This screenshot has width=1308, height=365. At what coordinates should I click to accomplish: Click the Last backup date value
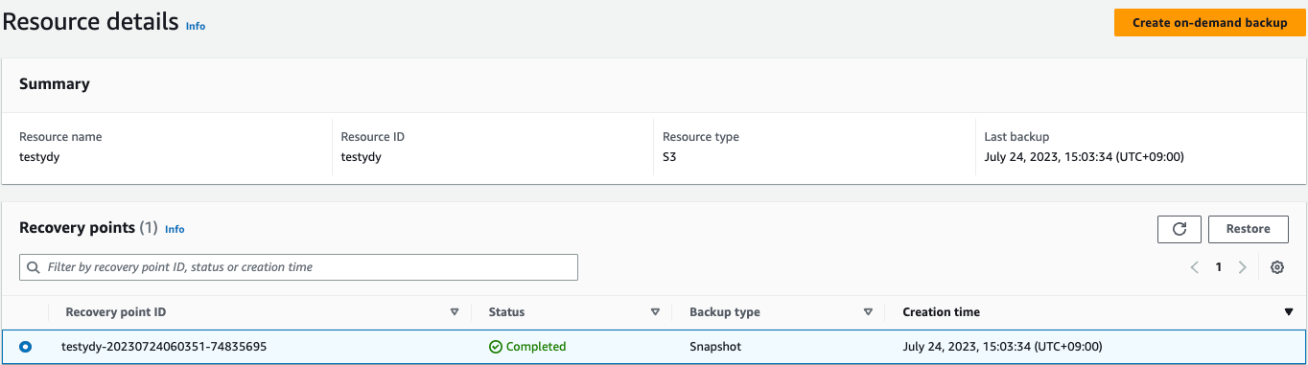pyautogui.click(x=1084, y=156)
